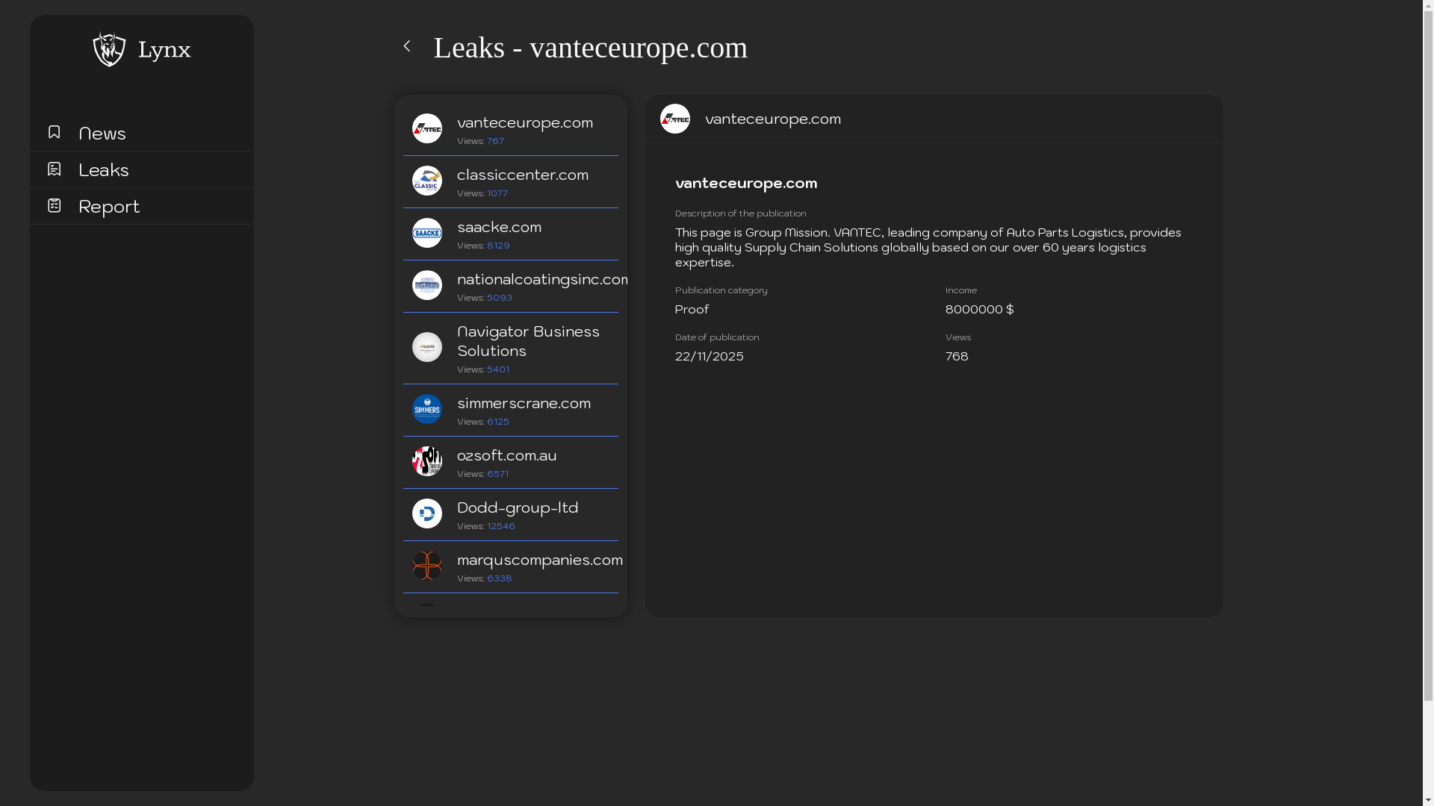The height and width of the screenshot is (806, 1434).
Task: Click the Report checklist icon
Action: click(x=54, y=205)
